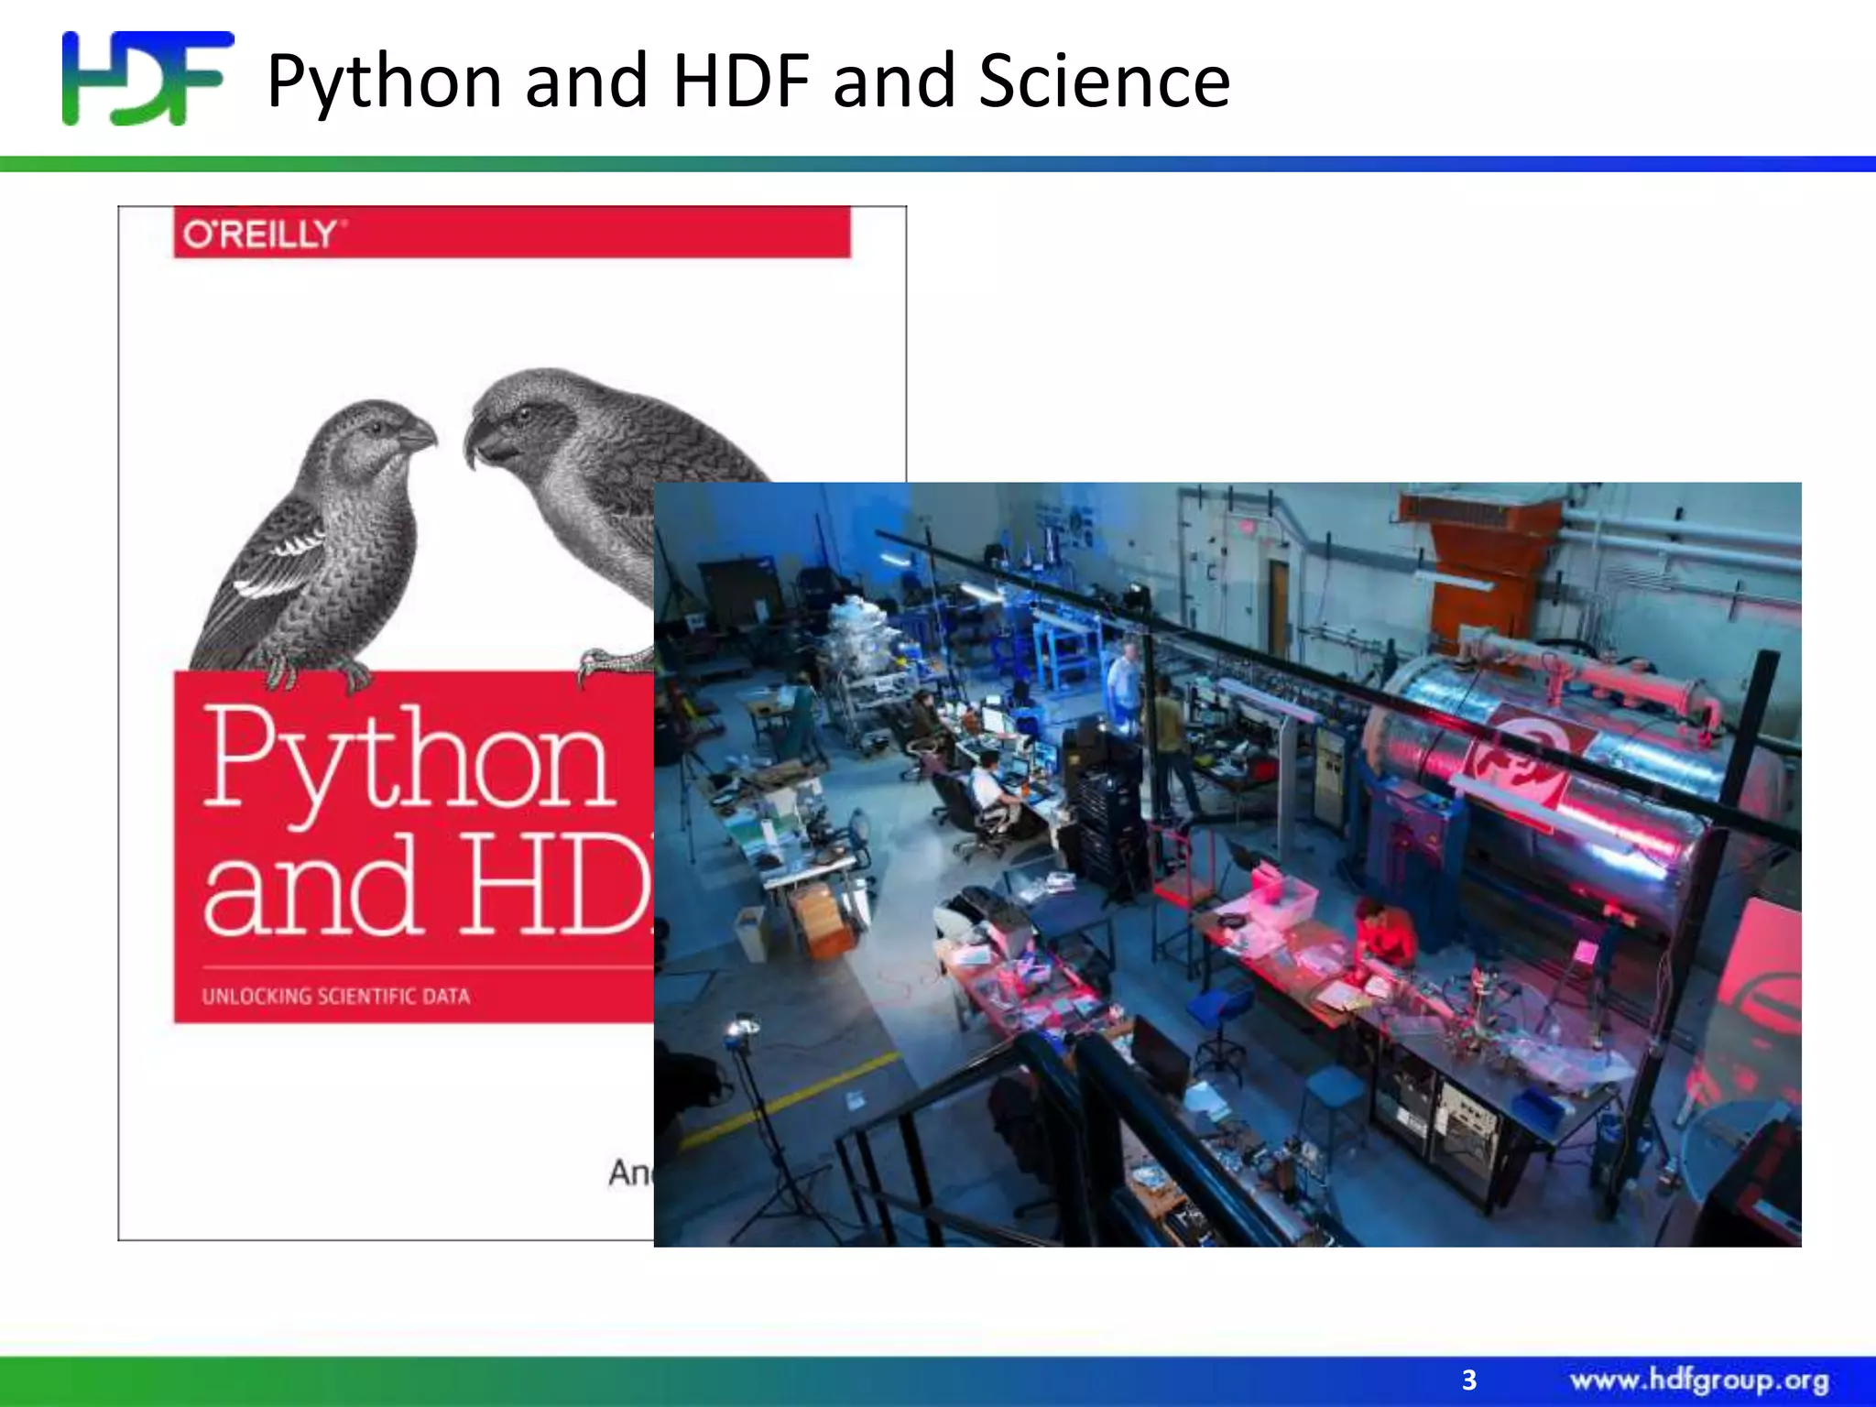
Task: Click the slide title 'Python and HDF and Science'
Action: [x=748, y=81]
